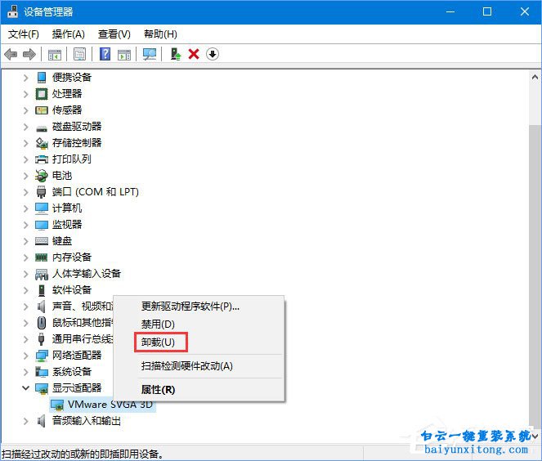Choose 卸载(U) in context menu

(199, 342)
